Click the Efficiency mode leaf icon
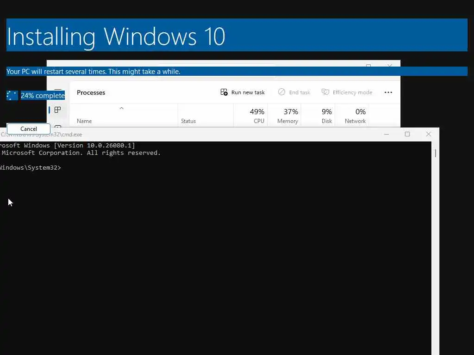The image size is (474, 355). (x=325, y=92)
